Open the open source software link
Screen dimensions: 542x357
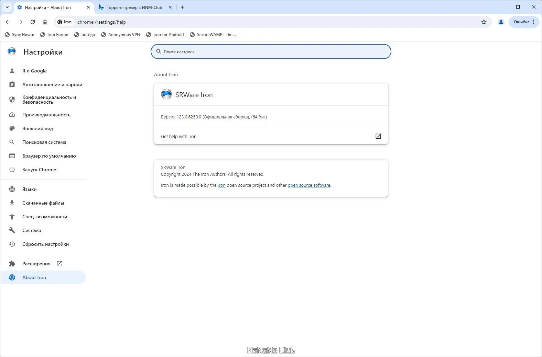coord(309,185)
